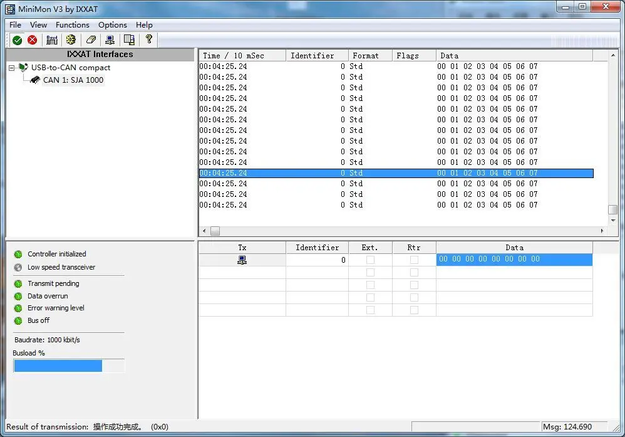Open the Help menu
The image size is (625, 437).
[144, 24]
